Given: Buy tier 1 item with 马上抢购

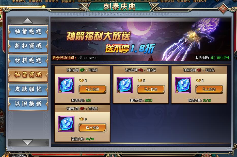Looking at the screenshot, I should tap(92, 89).
